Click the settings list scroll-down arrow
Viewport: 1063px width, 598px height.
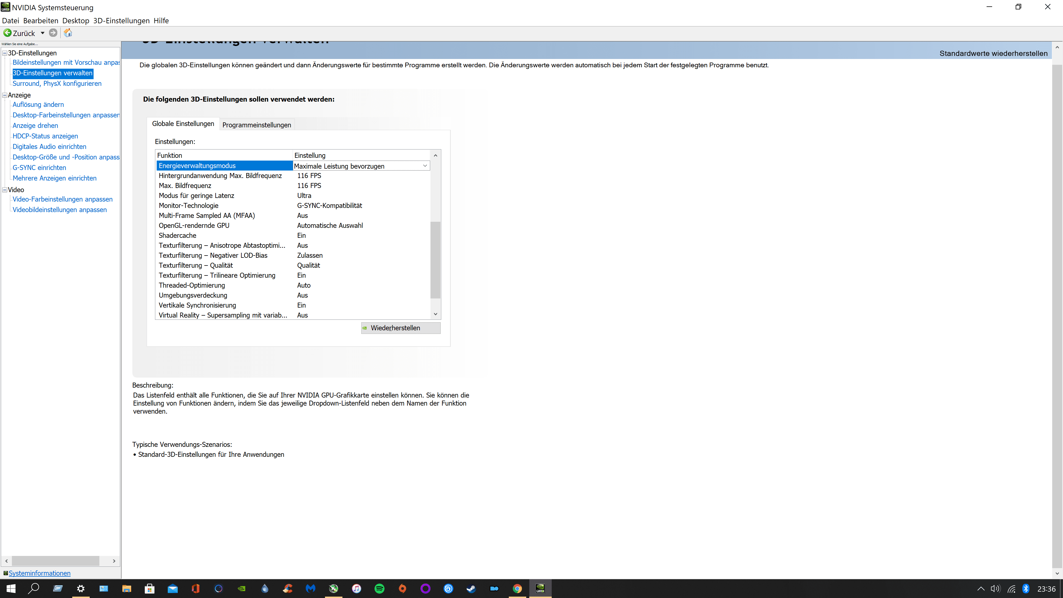[x=435, y=315]
